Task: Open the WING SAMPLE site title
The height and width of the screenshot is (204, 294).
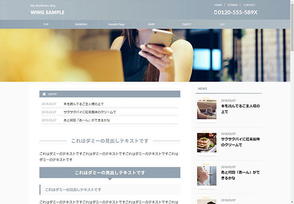Action: pos(47,13)
